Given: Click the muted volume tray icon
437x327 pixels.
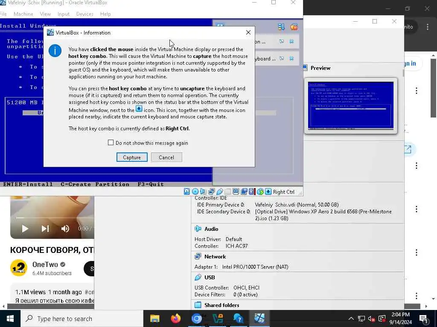Looking at the screenshot, I should tap(371, 318).
